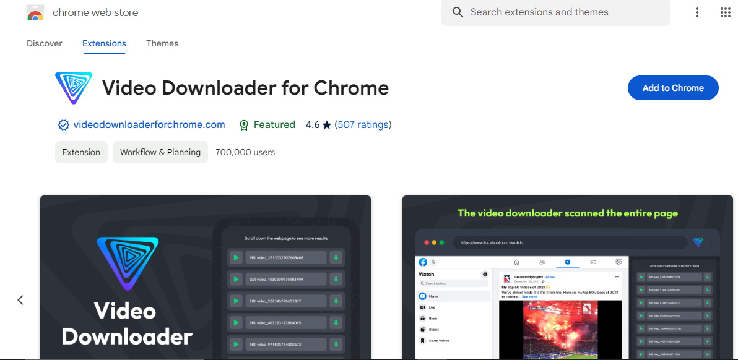738x360 pixels.
Task: Click Add to Chrome button
Action: [673, 88]
